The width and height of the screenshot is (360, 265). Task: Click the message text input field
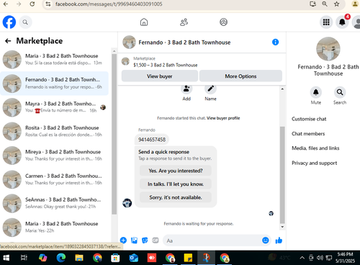pyautogui.click(x=212, y=241)
